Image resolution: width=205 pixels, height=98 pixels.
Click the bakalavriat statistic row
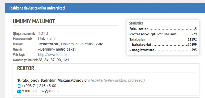[x=163, y=45]
